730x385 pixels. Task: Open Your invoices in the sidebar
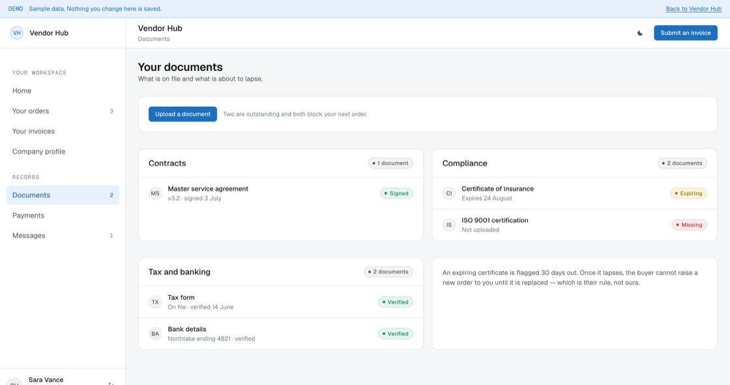[63, 132]
